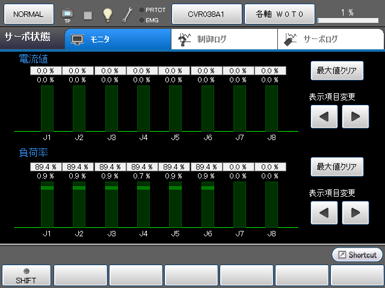Toggle the SHIFT key button
The image size is (385, 288).
(x=26, y=276)
